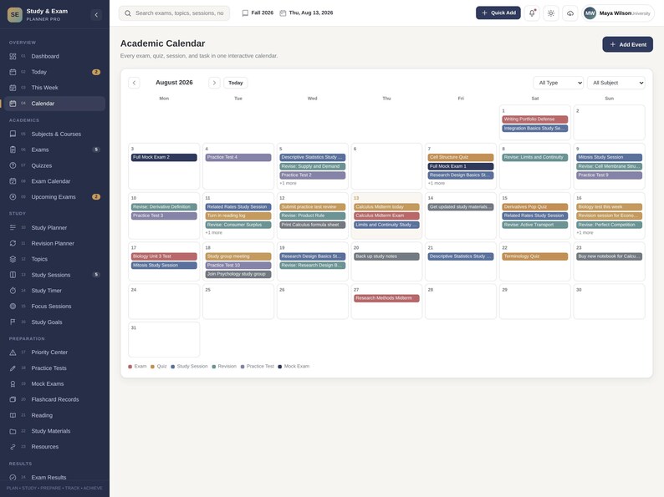Screen dimensions: 664x497
Task: Open the All Type filter dropdown
Action: pyautogui.click(x=558, y=83)
